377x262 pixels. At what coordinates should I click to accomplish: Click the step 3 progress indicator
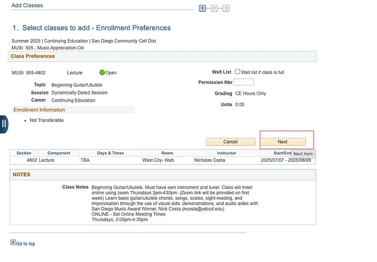coord(226,8)
